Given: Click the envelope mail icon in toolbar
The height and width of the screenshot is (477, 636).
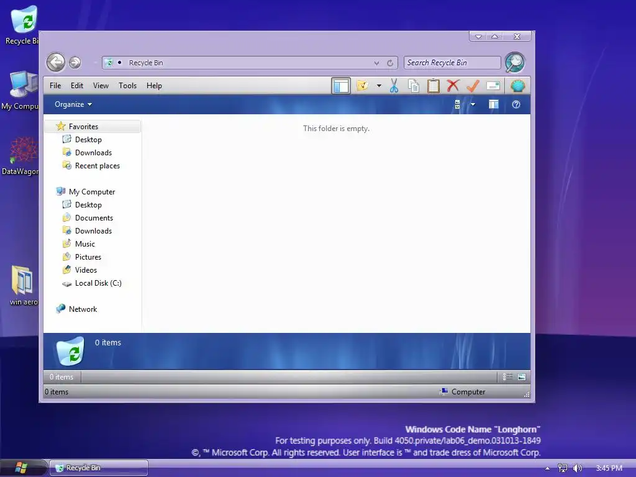Looking at the screenshot, I should 493,86.
